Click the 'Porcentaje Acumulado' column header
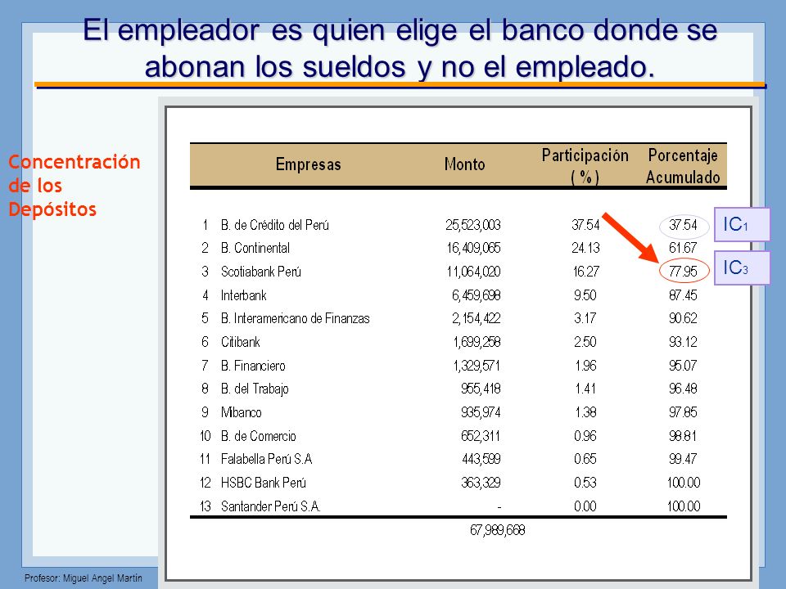This screenshot has height=589, width=786. click(683, 166)
